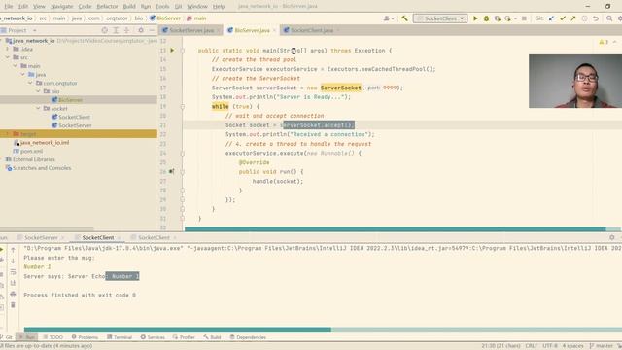Stop the running process from the toolbar
The image size is (622, 350).
pos(524,18)
